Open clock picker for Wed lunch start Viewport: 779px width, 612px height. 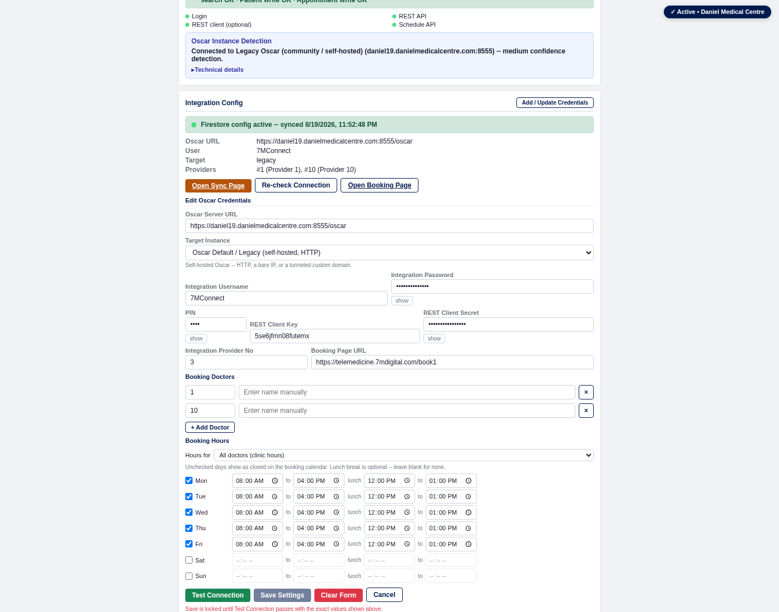tap(407, 512)
